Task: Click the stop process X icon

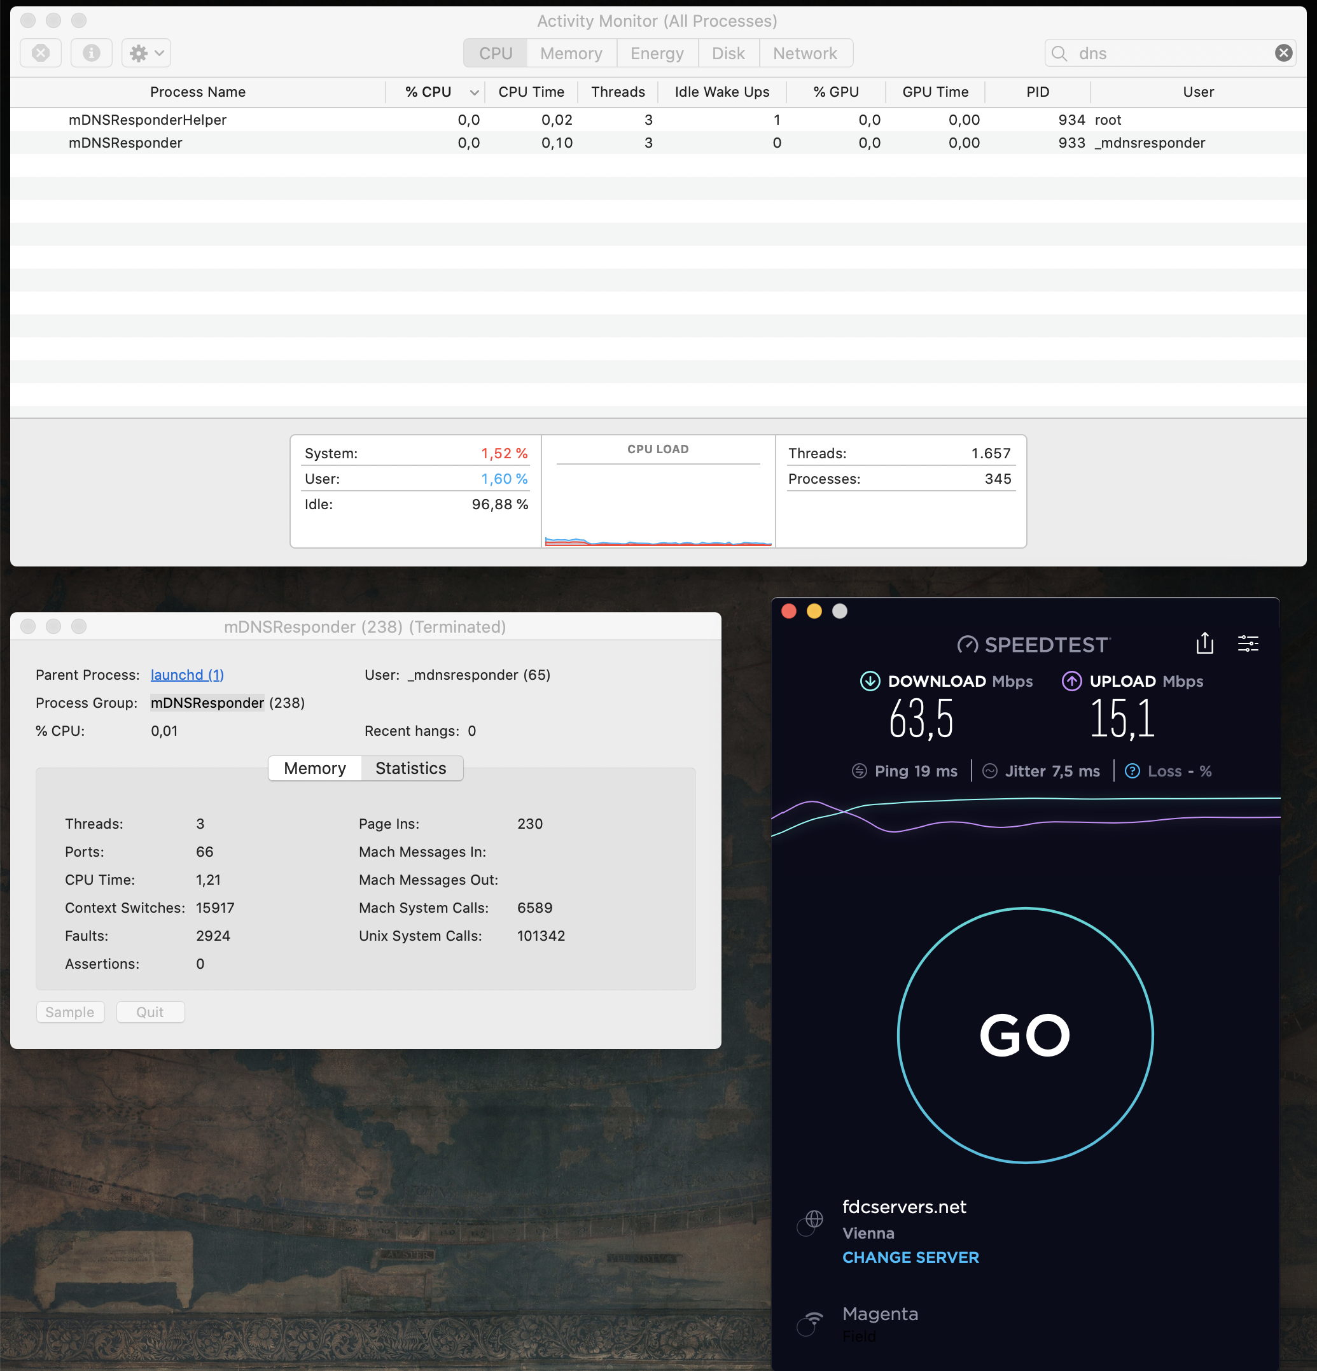Action: (41, 53)
